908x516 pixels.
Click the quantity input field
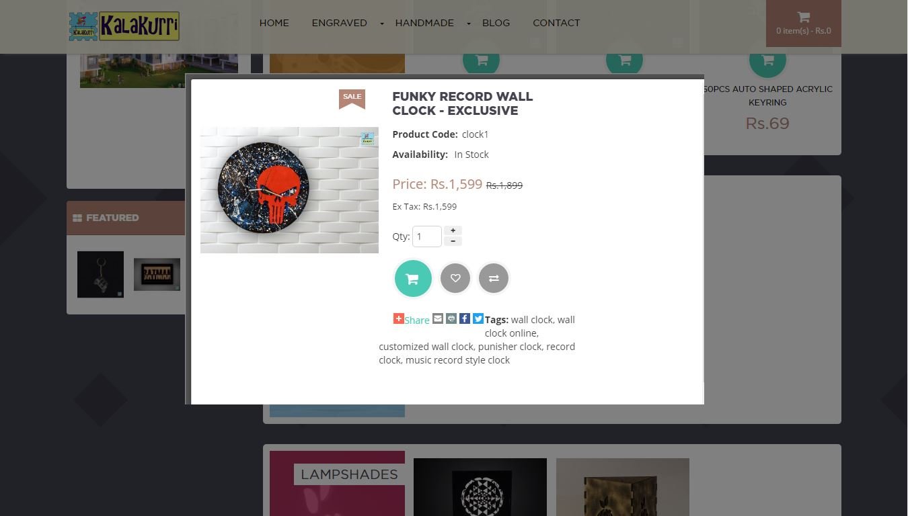pyautogui.click(x=427, y=236)
